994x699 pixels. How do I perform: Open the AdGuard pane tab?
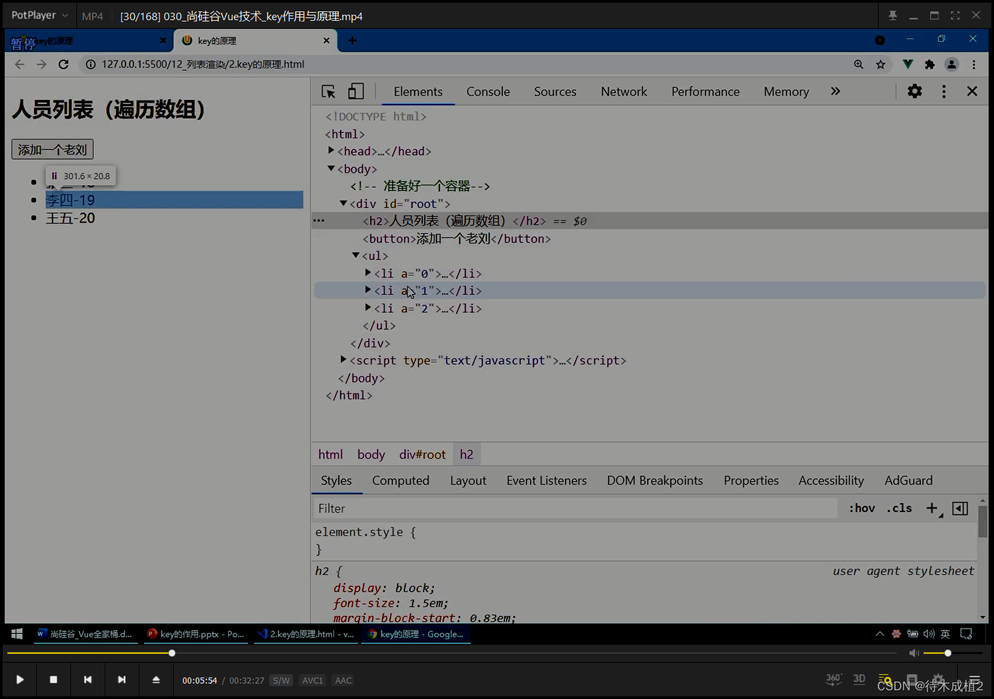click(x=908, y=480)
